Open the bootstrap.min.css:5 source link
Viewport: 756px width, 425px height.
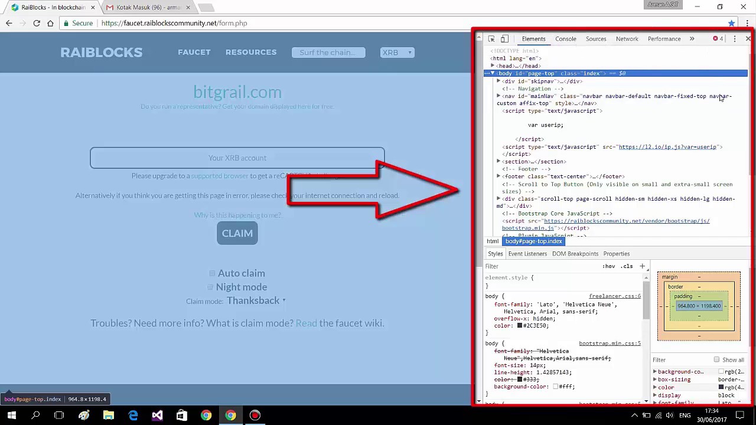pos(610,344)
